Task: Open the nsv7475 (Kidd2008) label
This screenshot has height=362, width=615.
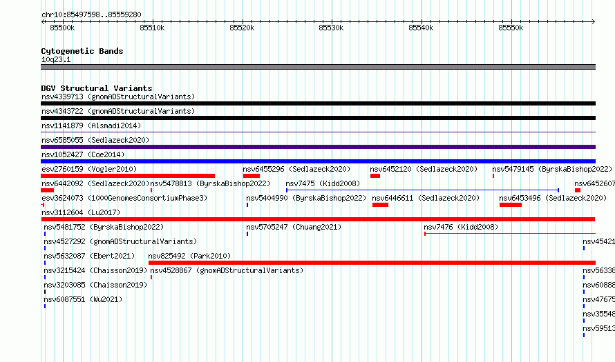Action: [323, 183]
